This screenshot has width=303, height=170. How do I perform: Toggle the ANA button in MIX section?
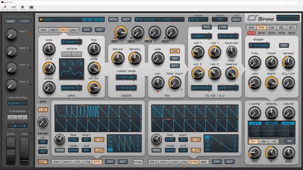pyautogui.click(x=175, y=51)
